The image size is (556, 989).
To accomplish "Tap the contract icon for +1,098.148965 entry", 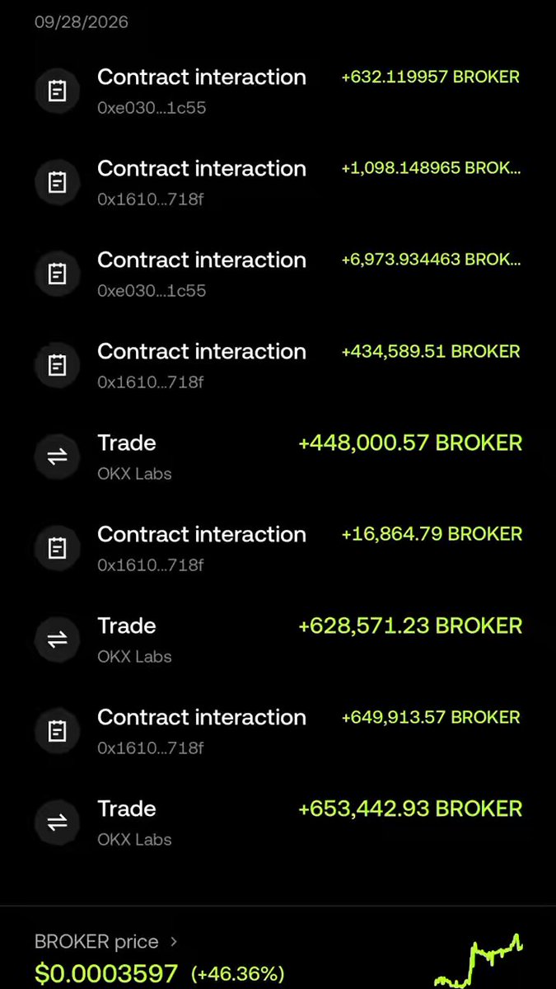I will click(x=57, y=182).
